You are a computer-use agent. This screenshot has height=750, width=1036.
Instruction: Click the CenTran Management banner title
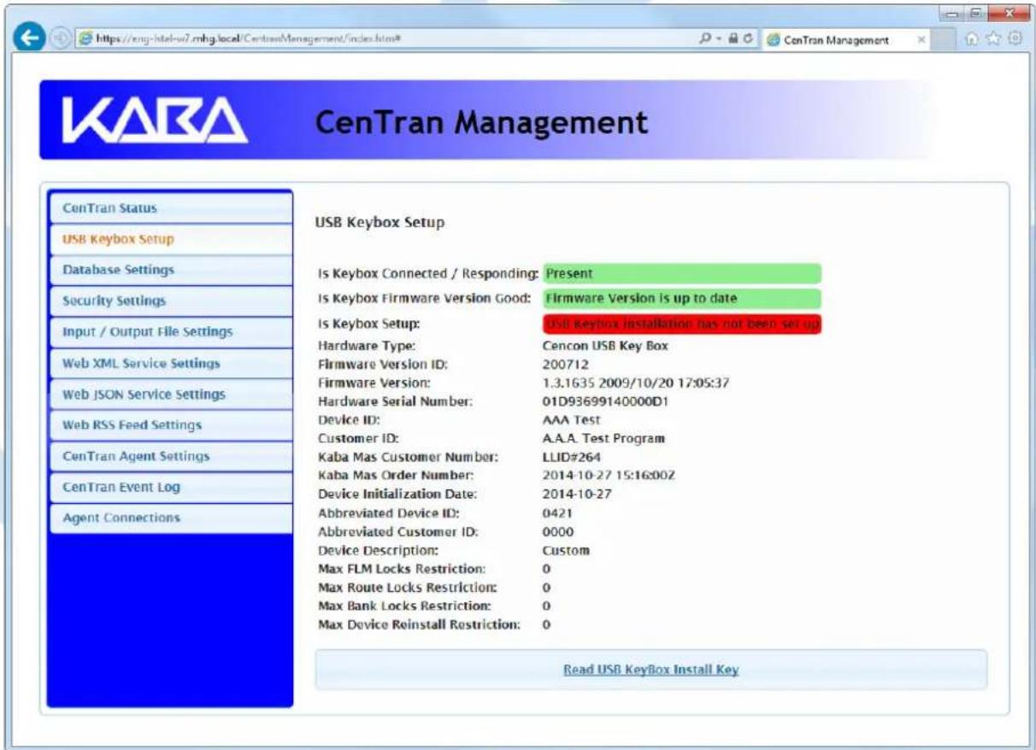(481, 123)
